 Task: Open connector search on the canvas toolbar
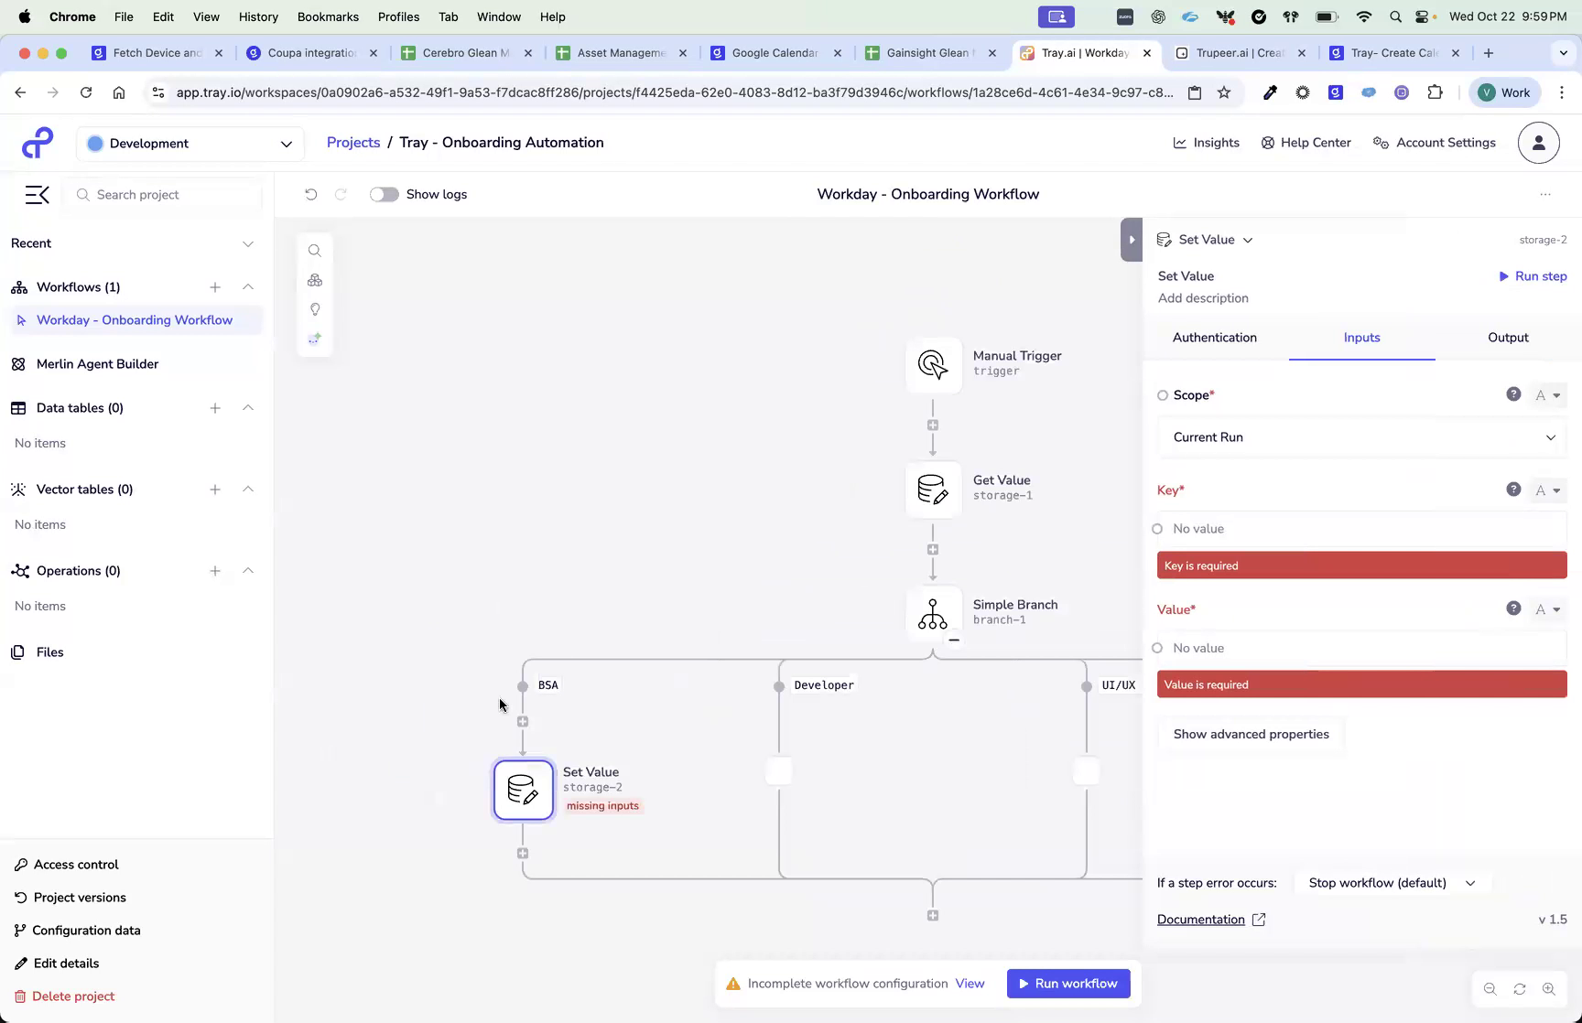pyautogui.click(x=315, y=250)
